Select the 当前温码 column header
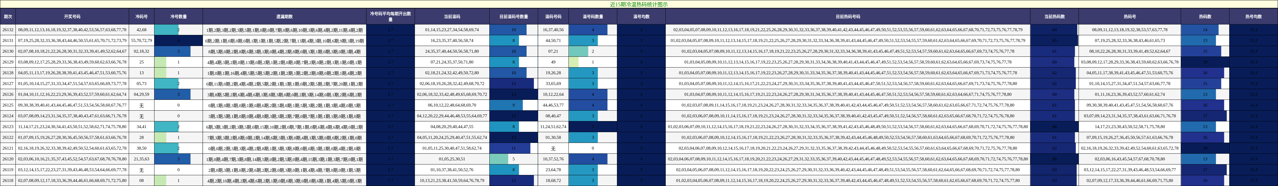The image size is (1278, 186). (452, 16)
